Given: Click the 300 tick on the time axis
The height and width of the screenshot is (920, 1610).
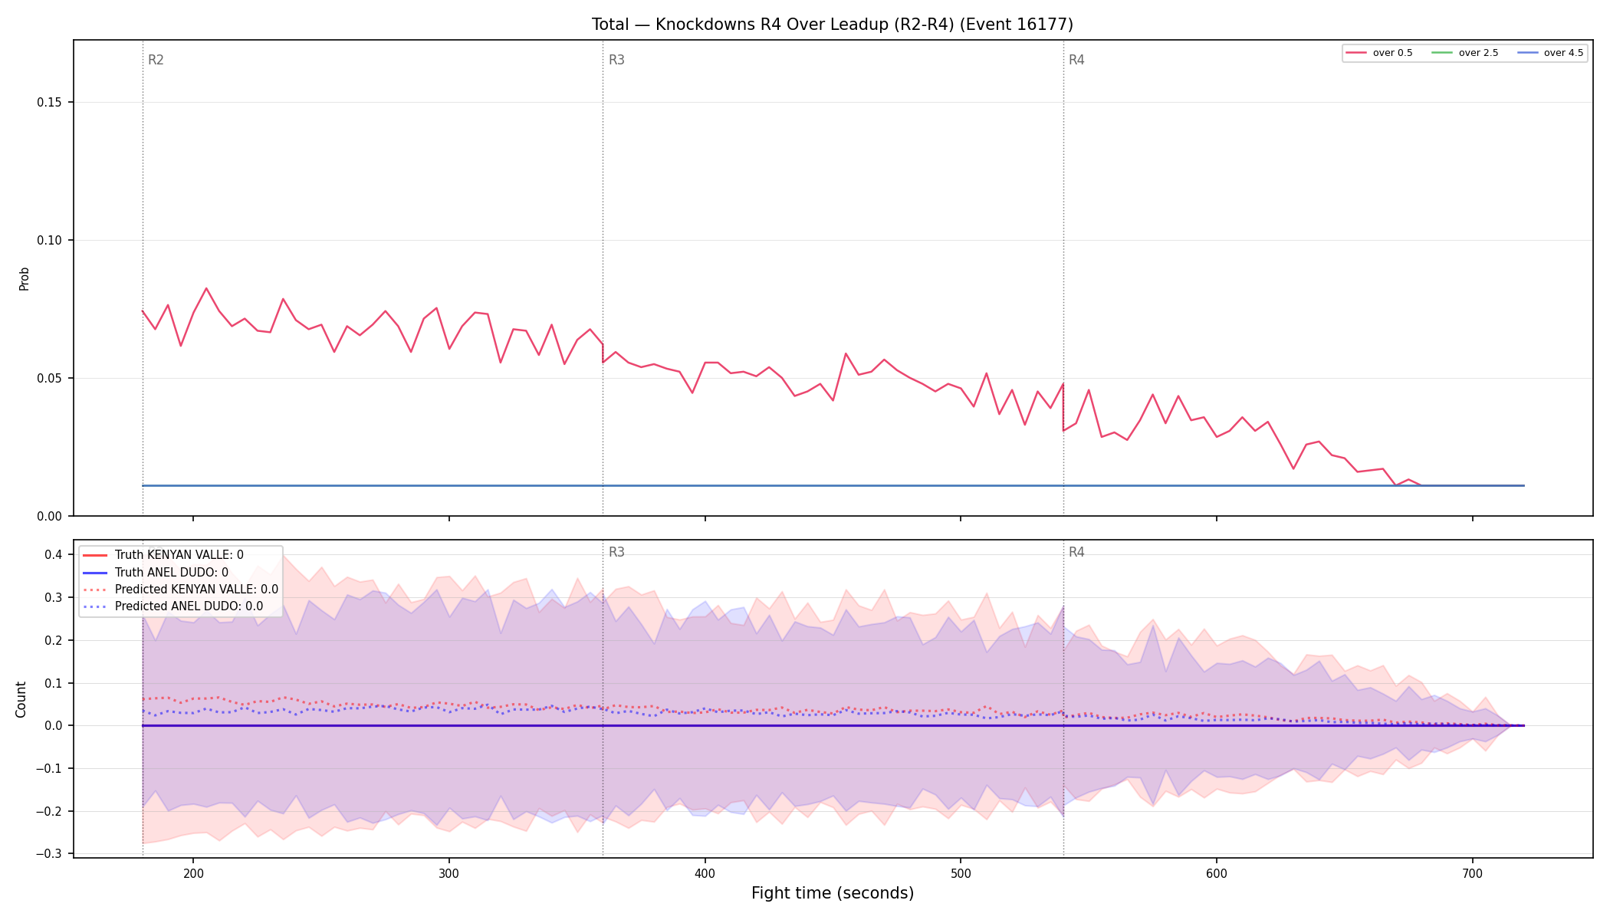Looking at the screenshot, I should point(449,873).
